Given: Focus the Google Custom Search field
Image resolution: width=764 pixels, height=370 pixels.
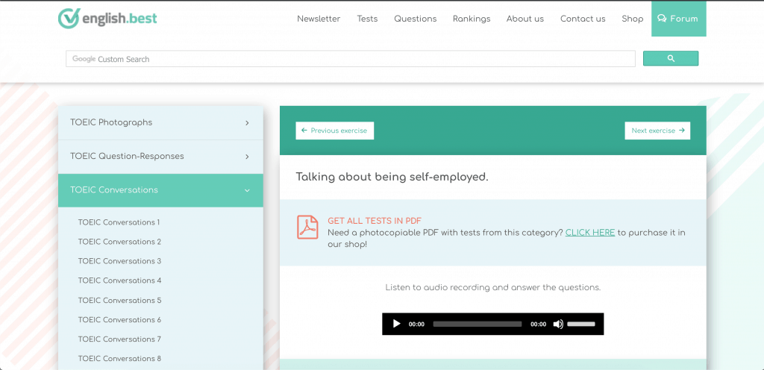Looking at the screenshot, I should (x=351, y=59).
